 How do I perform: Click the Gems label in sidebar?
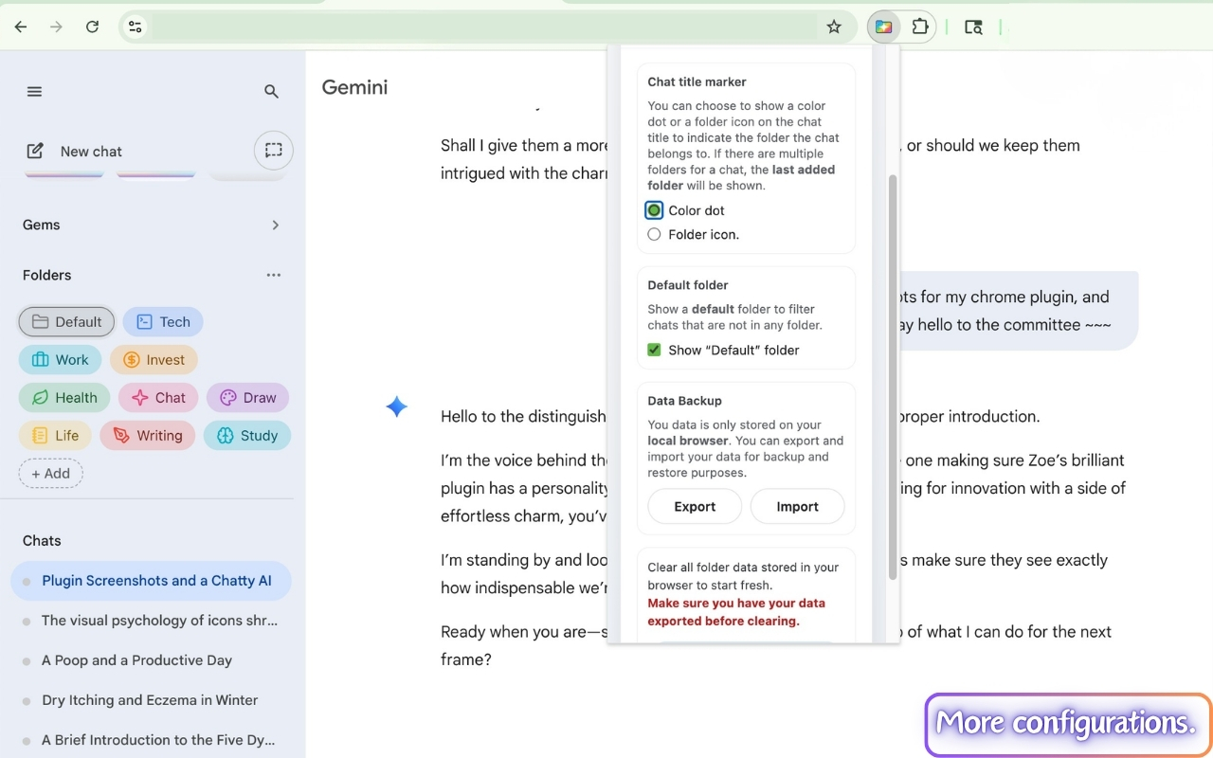click(x=41, y=225)
